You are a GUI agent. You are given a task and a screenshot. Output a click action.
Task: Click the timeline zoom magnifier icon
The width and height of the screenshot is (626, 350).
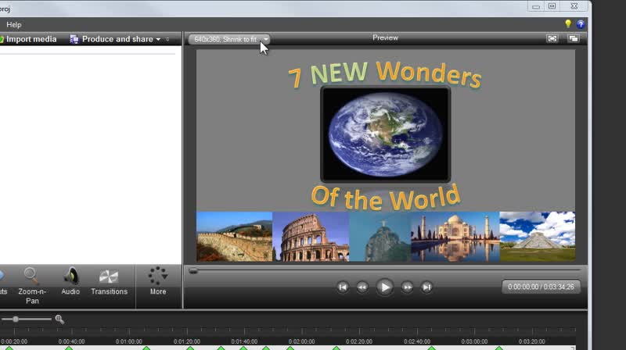click(x=59, y=319)
